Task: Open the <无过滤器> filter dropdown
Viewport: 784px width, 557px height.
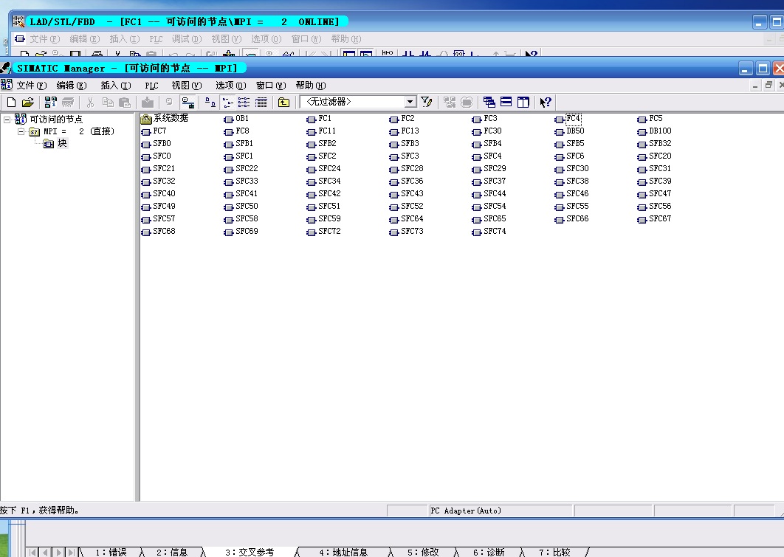Action: click(x=410, y=102)
